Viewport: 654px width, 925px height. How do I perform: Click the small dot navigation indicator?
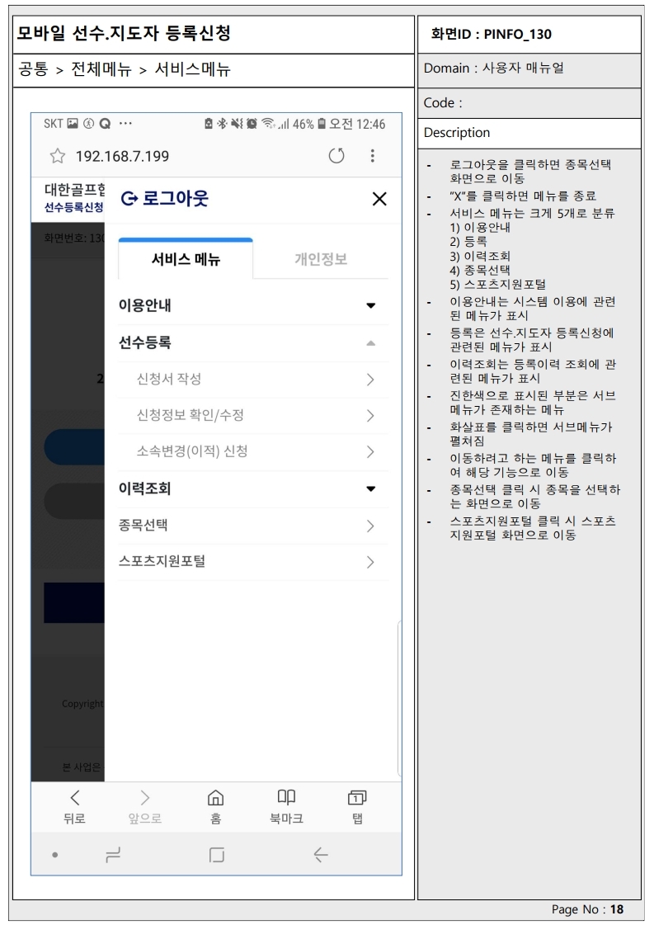[55, 855]
